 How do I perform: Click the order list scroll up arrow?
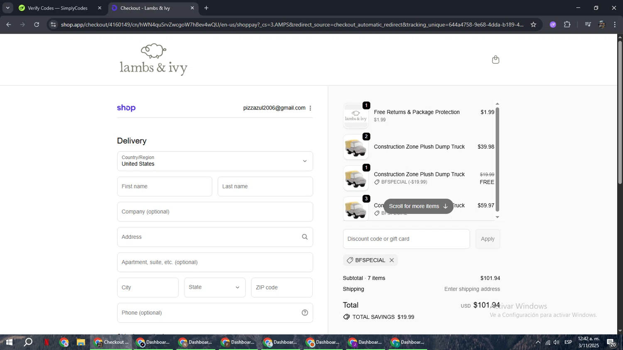497,104
